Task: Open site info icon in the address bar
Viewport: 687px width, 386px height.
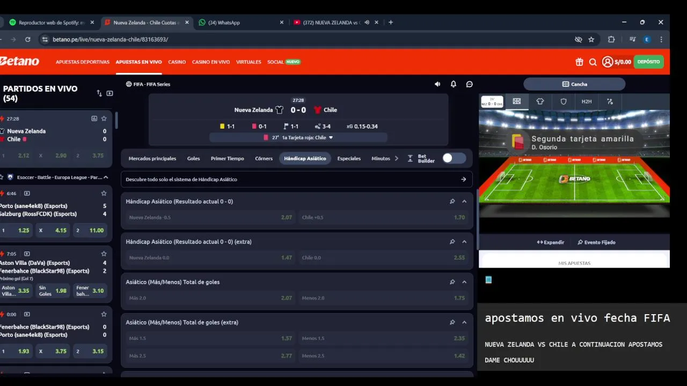Action: coord(45,39)
